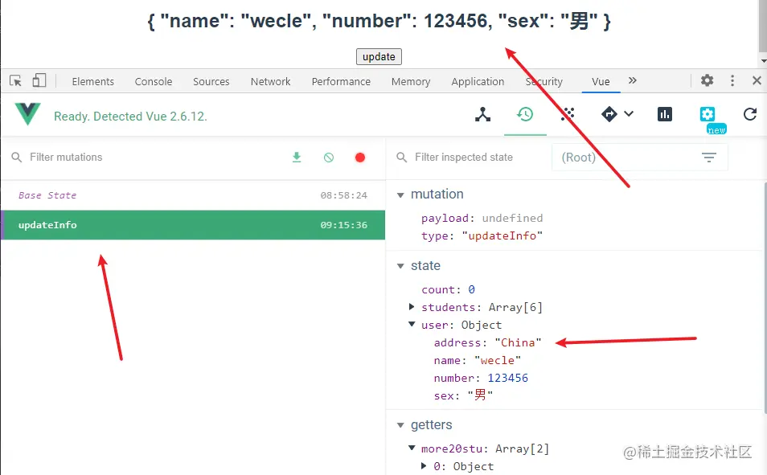Viewport: 767px width, 475px height.
Task: Click the sex: "男" row
Action: coord(463,395)
